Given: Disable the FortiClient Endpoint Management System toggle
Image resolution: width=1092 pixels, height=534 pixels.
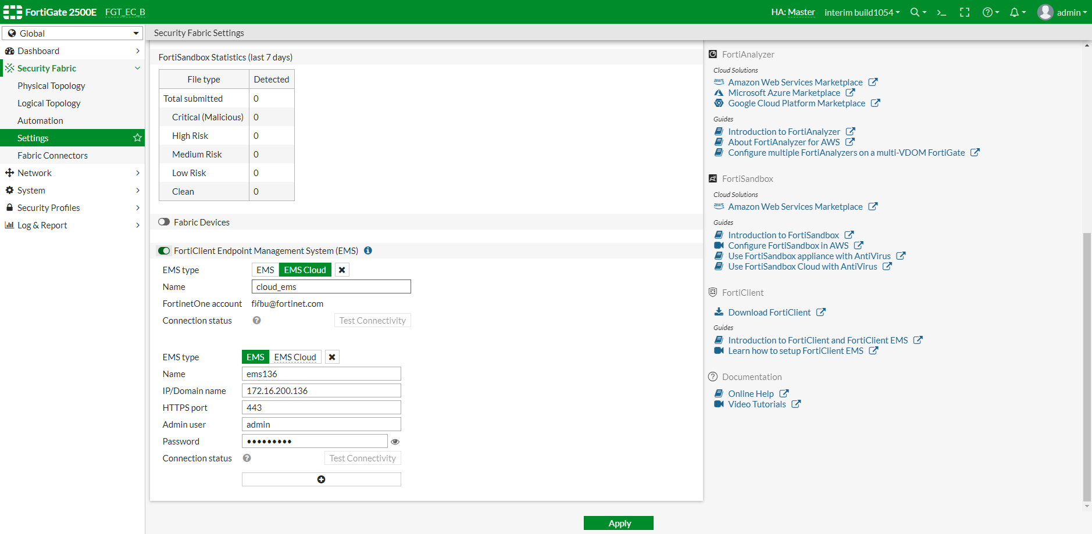Looking at the screenshot, I should pos(163,250).
